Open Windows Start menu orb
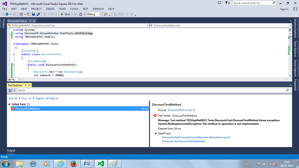 coord(6,164)
